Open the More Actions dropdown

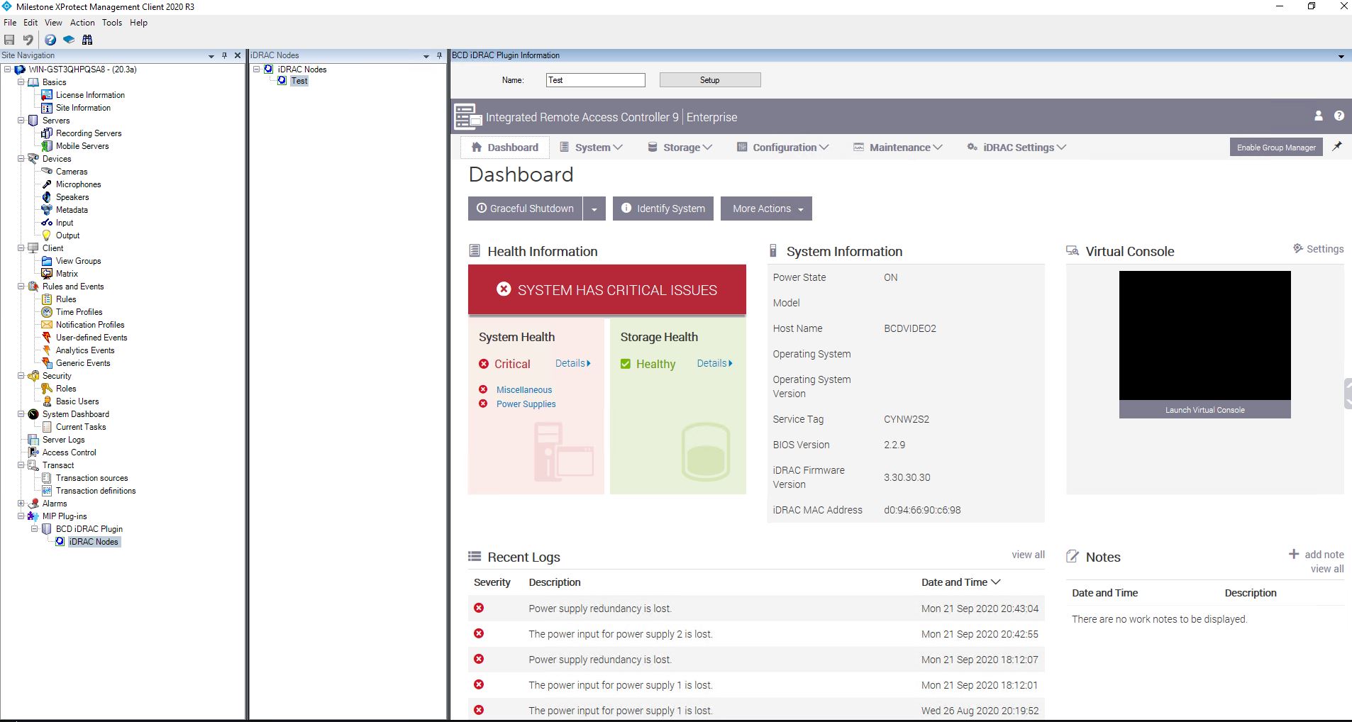766,209
